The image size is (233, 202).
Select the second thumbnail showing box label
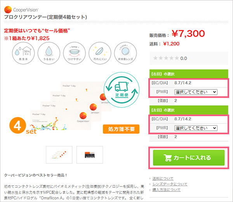tap(90, 155)
